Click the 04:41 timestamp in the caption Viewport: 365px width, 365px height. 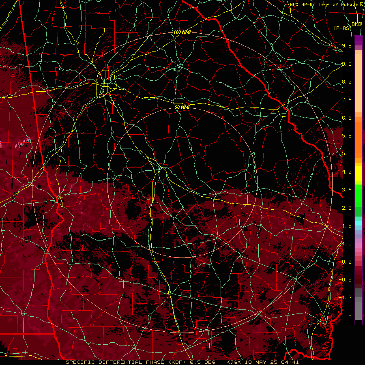click(290, 362)
